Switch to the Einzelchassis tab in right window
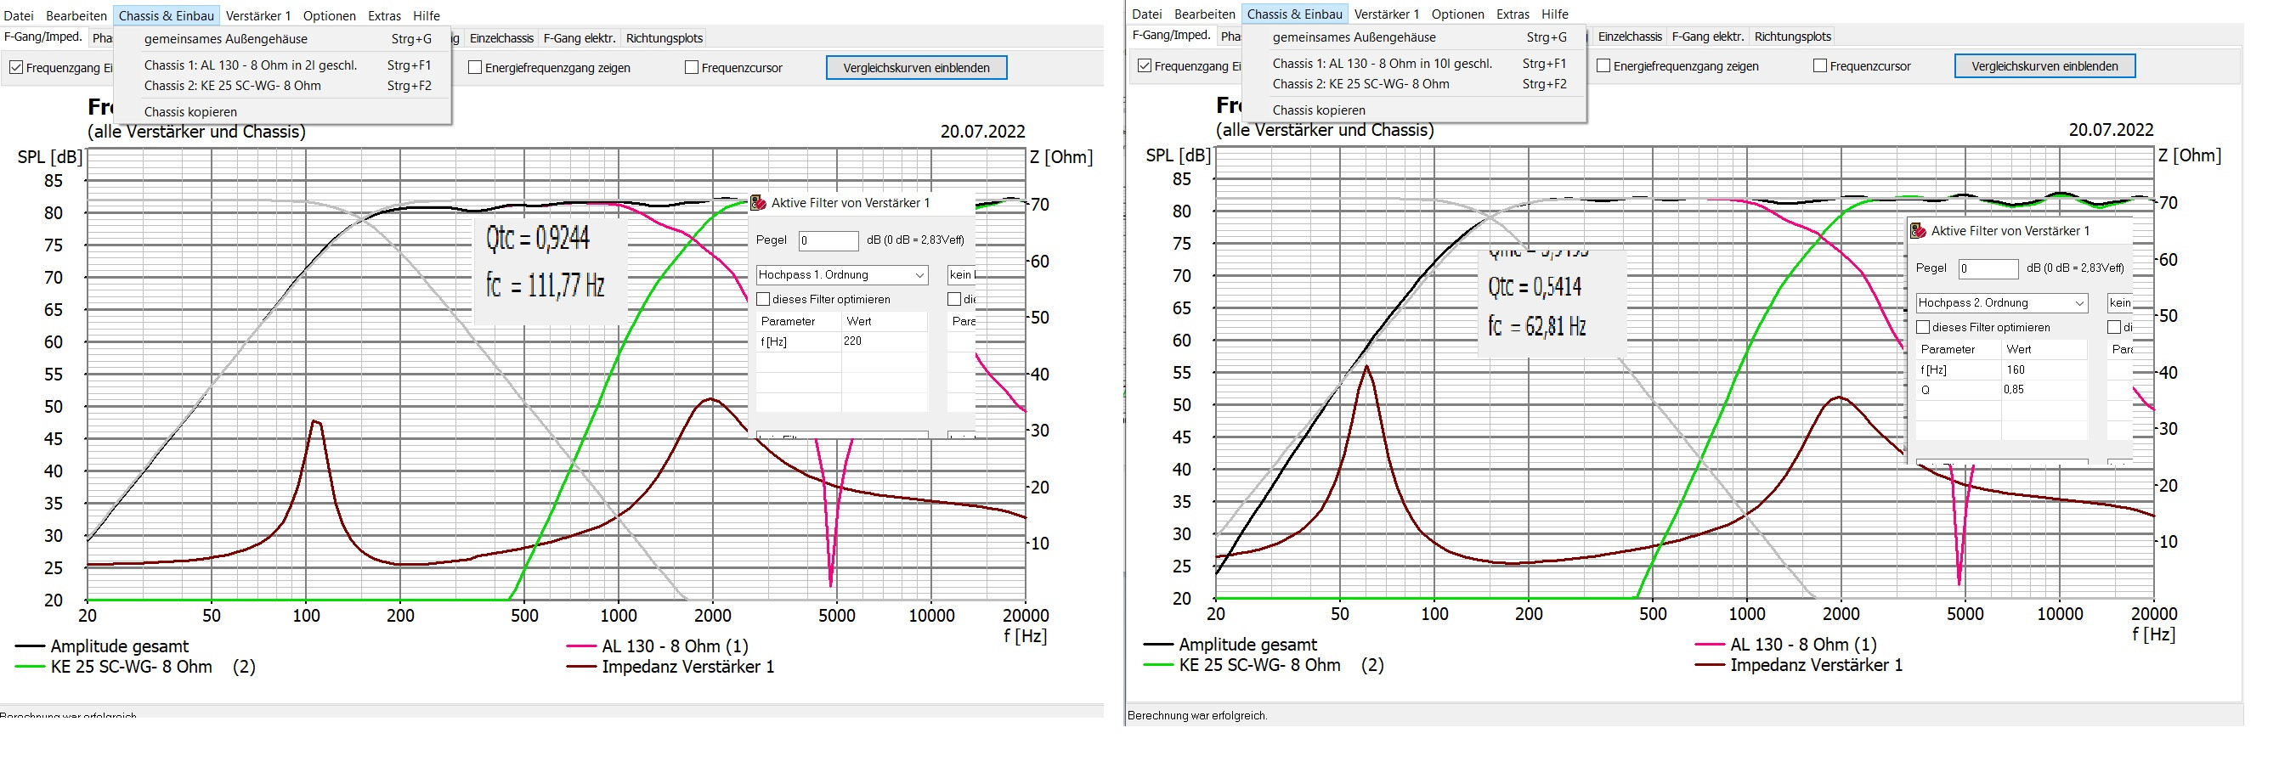Viewport: 2296px width, 778px height. pos(1629,37)
